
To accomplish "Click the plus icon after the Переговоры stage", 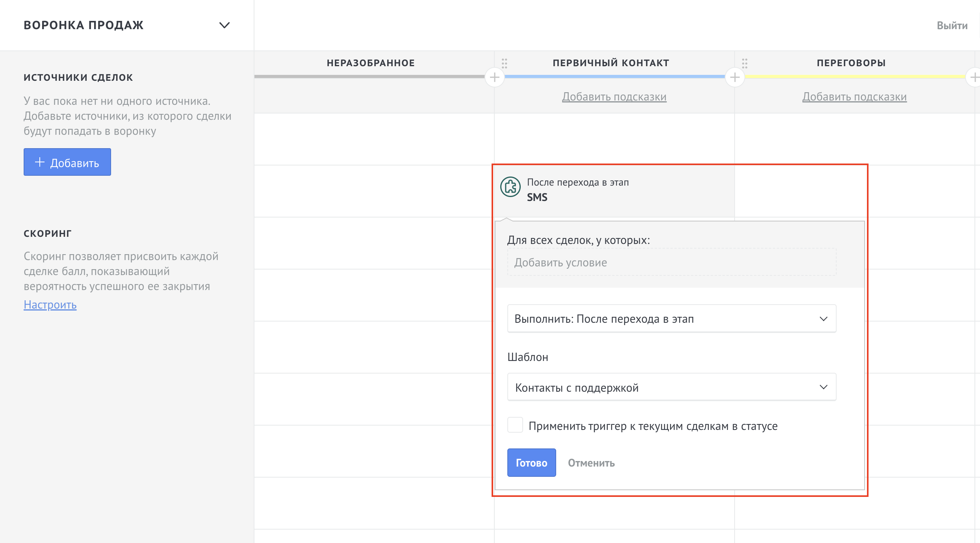I will (x=974, y=77).
